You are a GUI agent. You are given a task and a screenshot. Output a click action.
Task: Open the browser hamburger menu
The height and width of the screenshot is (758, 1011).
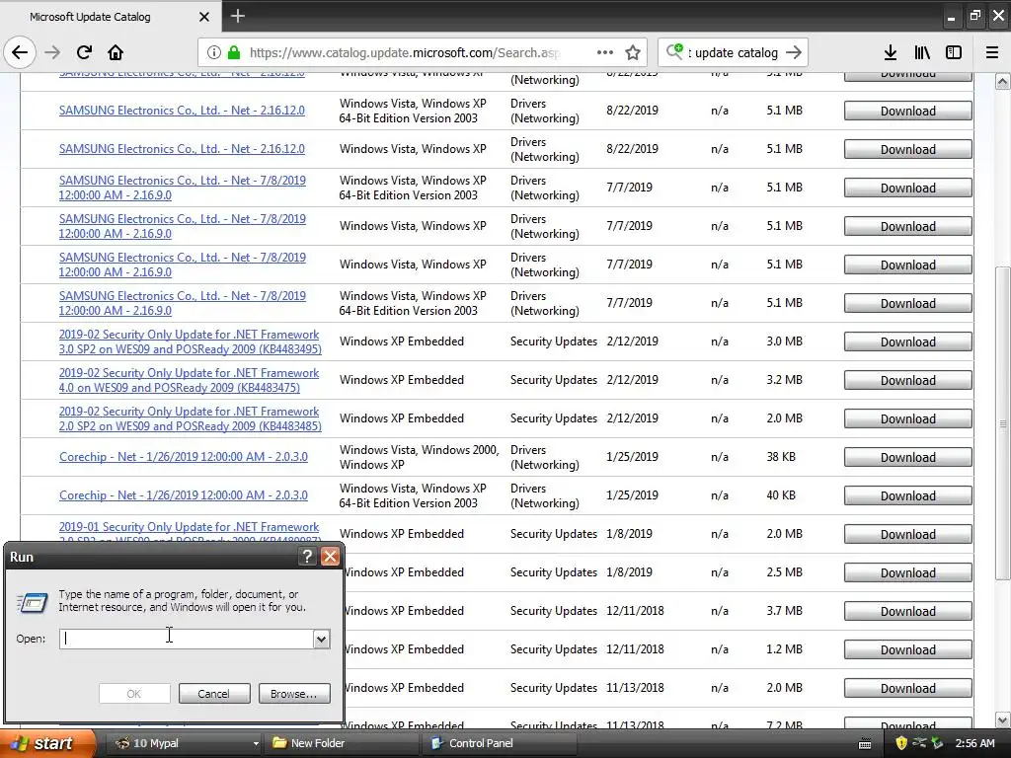(992, 53)
